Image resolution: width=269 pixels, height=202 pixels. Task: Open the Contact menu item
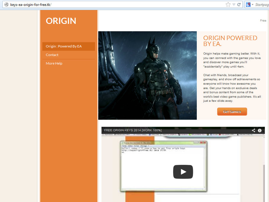(x=68, y=55)
